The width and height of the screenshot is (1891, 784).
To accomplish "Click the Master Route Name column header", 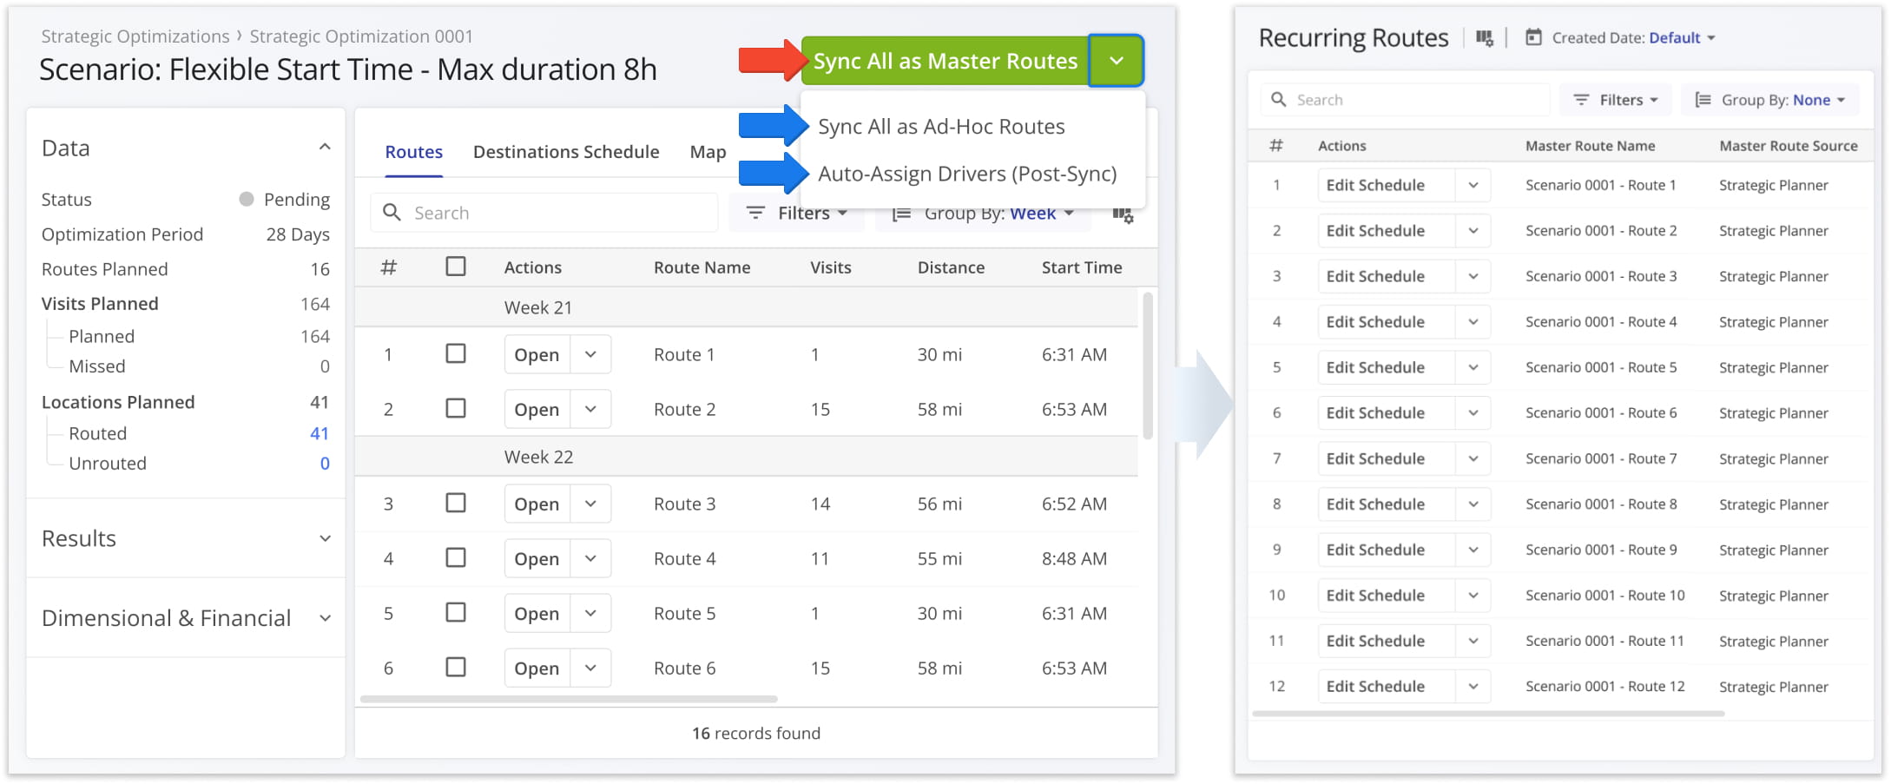I will point(1590,146).
